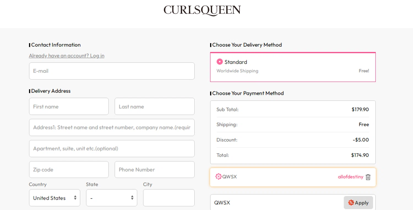413x210 pixels.
Task: Click the Delivery Address heading
Action: point(51,91)
